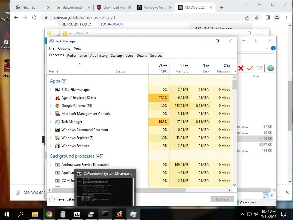Image resolution: width=293 pixels, height=220 pixels.
Task: Switch to the Windows Vista Chrome tab
Action: tap(154, 7)
